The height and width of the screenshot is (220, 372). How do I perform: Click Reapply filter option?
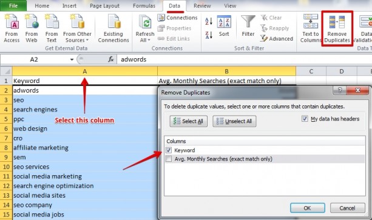tap(275, 28)
